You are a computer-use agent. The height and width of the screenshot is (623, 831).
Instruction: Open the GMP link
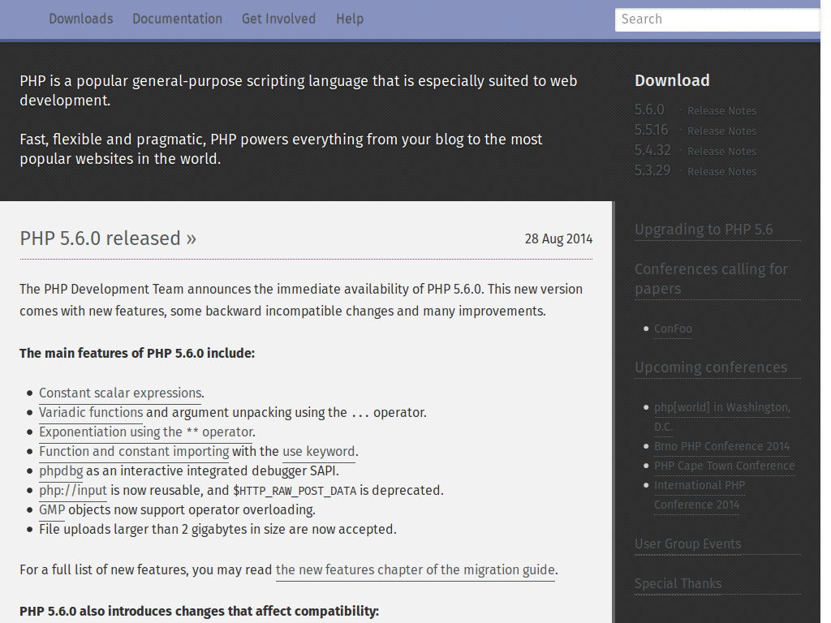point(52,510)
